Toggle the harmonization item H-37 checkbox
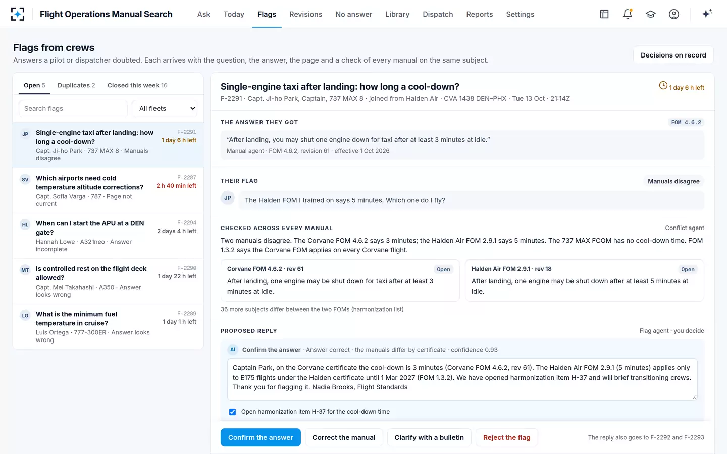The image size is (727, 454). tap(233, 412)
